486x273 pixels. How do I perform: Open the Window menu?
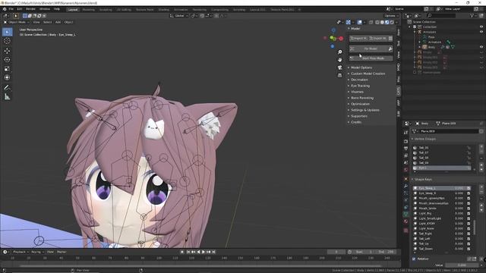(45, 9)
